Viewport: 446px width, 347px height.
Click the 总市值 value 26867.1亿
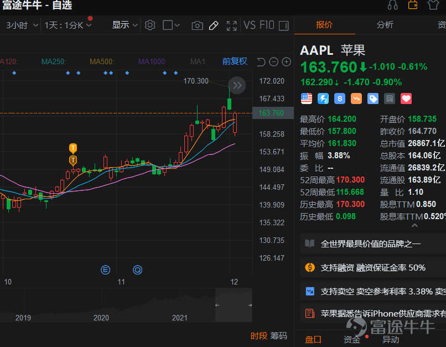click(x=427, y=143)
